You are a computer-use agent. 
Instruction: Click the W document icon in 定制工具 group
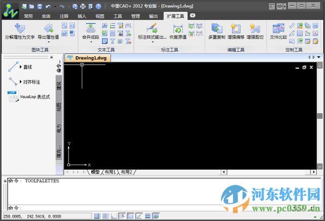pyautogui.click(x=315, y=25)
